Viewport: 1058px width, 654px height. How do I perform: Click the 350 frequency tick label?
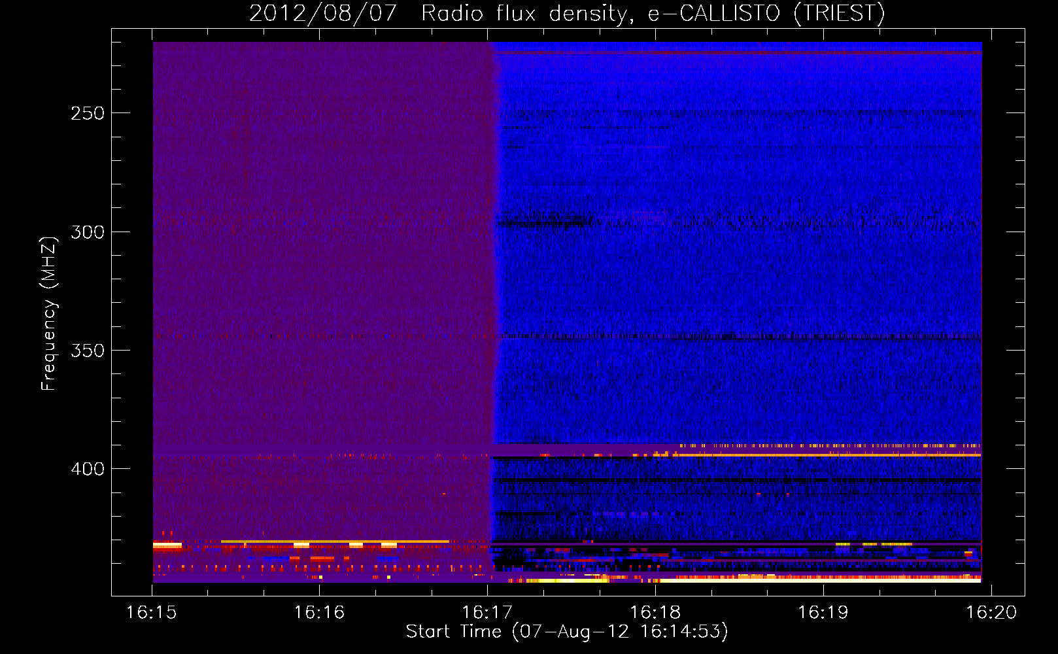point(88,351)
